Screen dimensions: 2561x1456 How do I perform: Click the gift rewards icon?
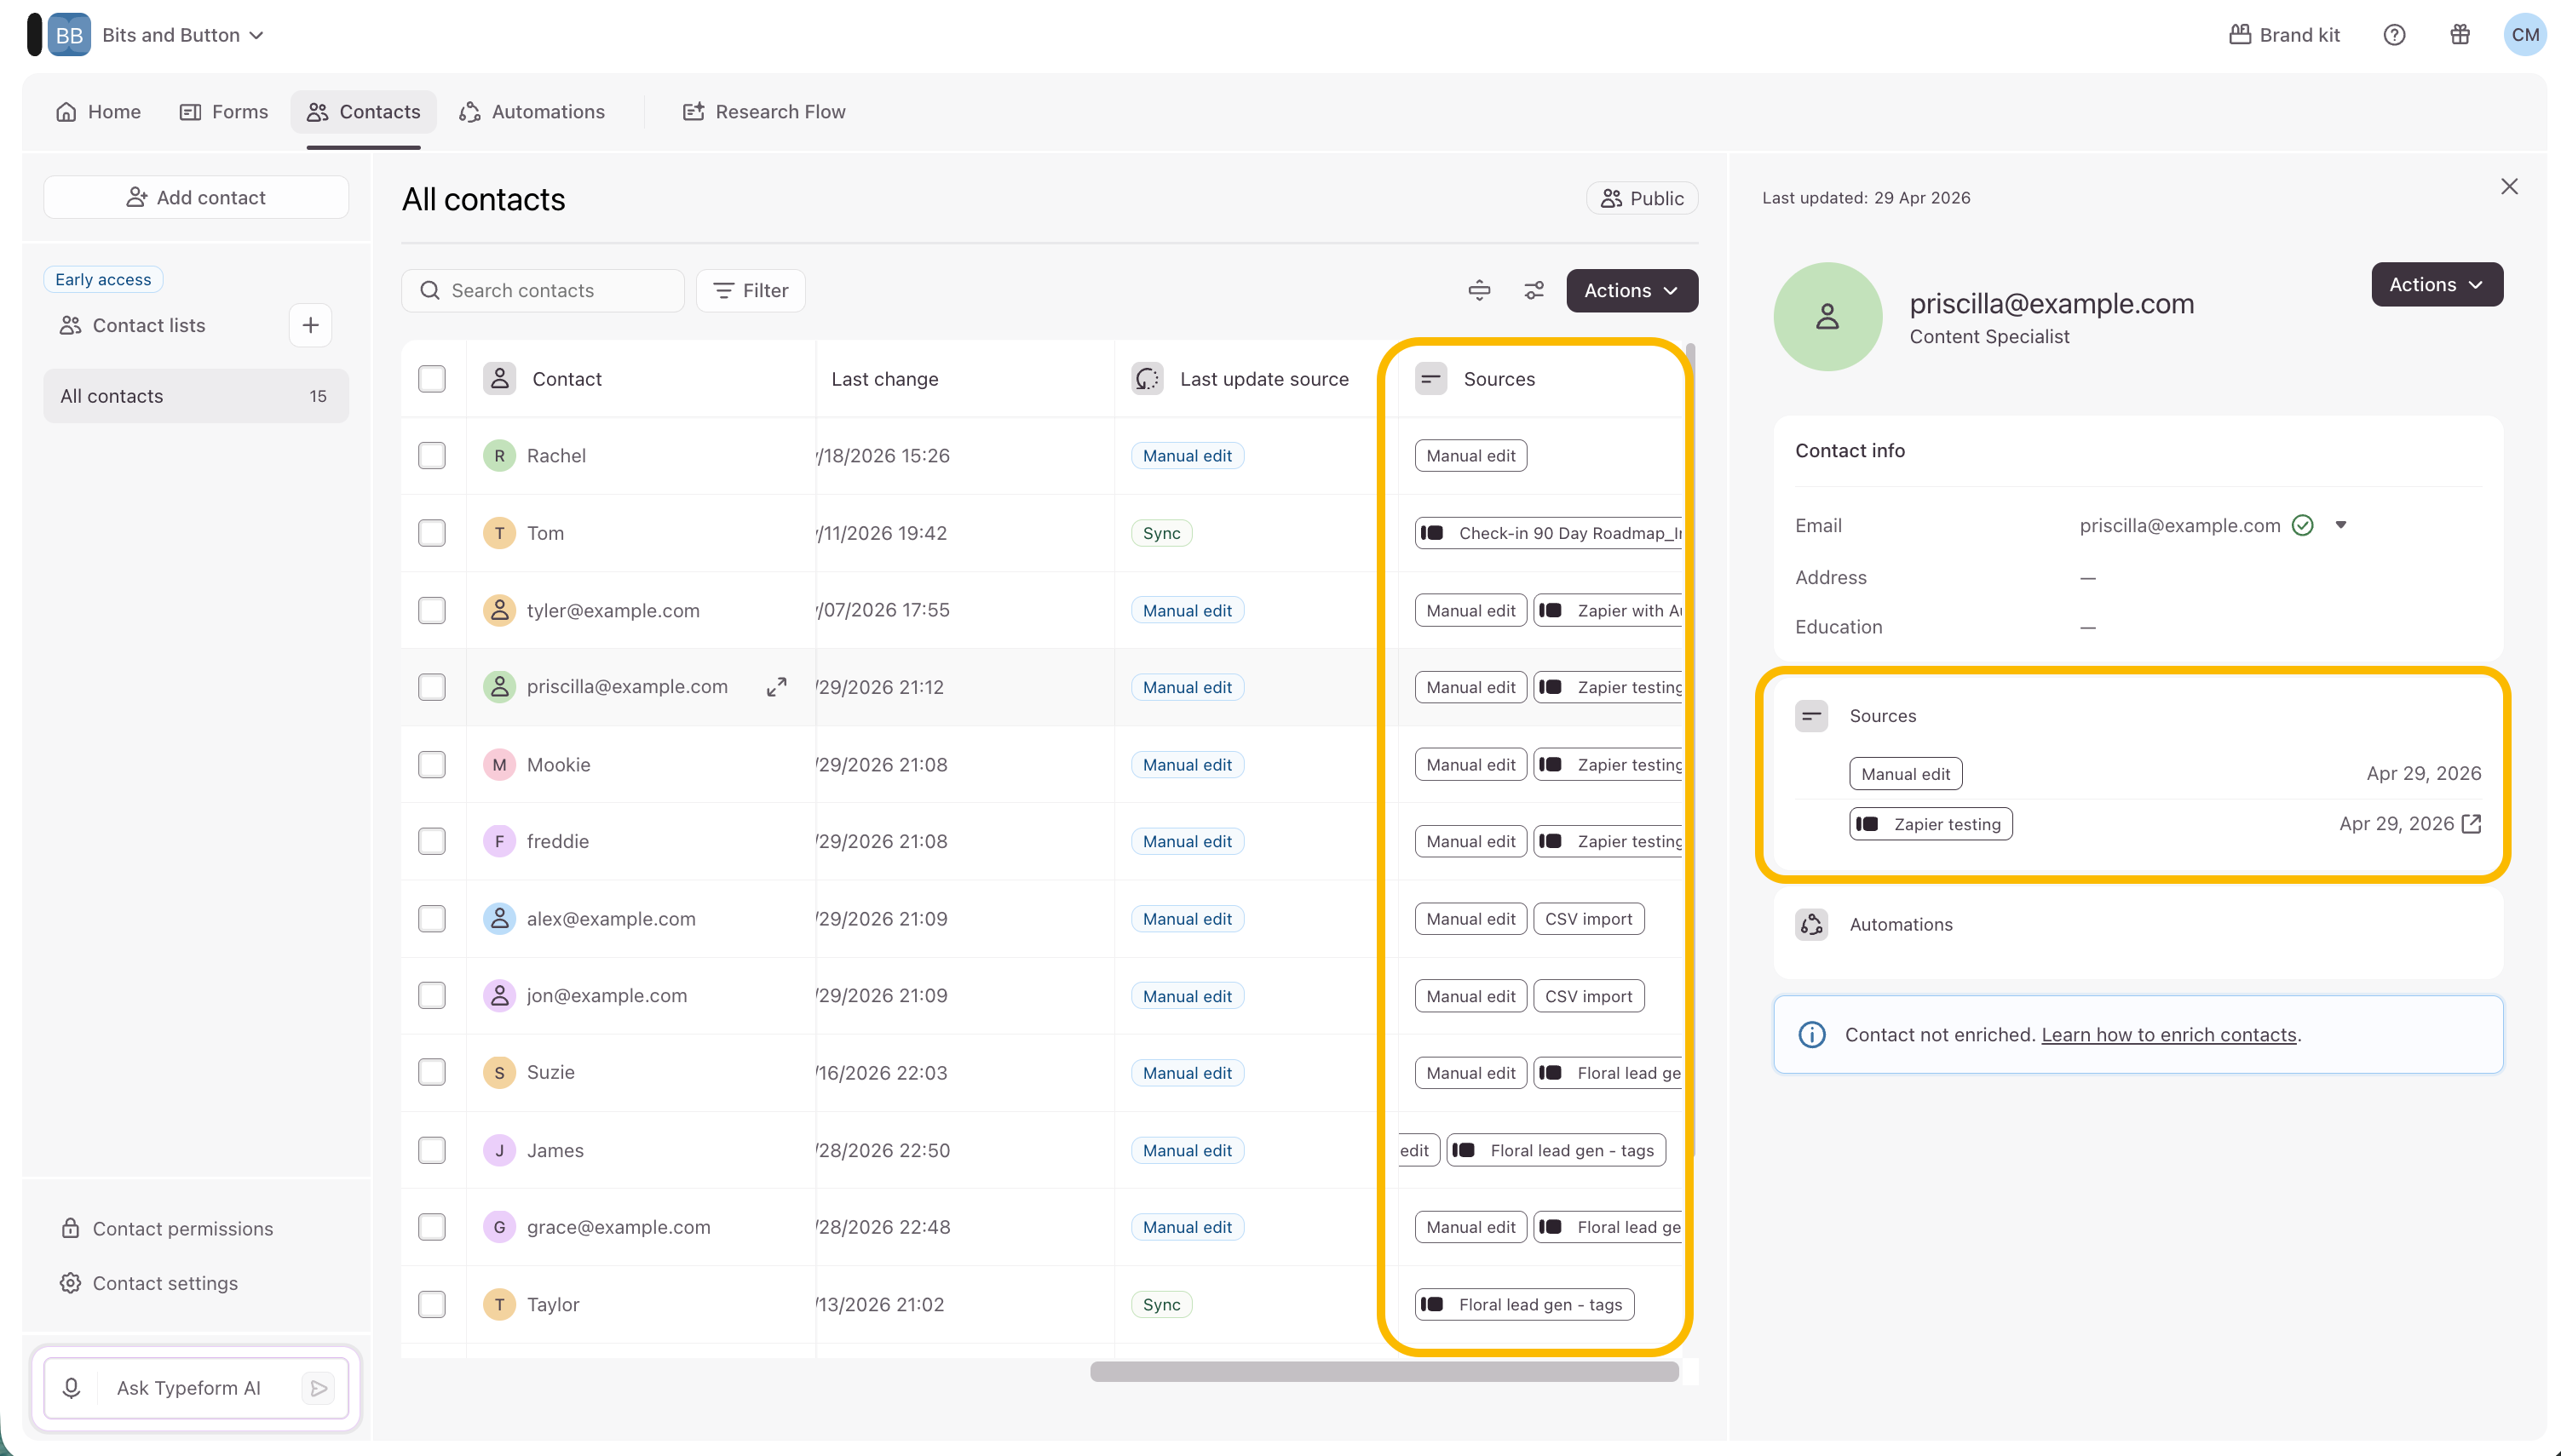tap(2460, 35)
